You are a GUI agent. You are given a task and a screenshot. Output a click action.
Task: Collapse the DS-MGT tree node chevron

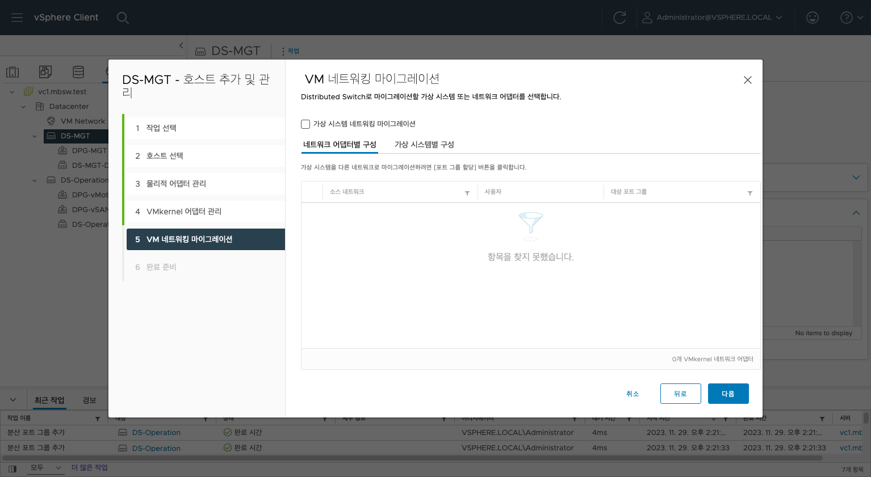pos(35,136)
